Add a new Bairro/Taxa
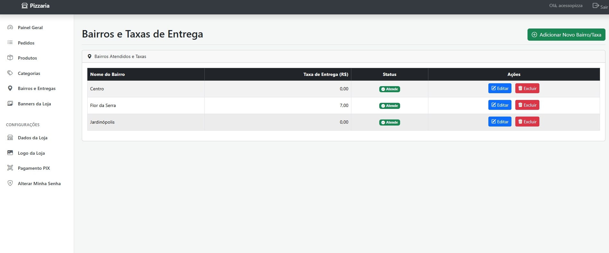Screen dimensions: 609x253 tap(566, 35)
